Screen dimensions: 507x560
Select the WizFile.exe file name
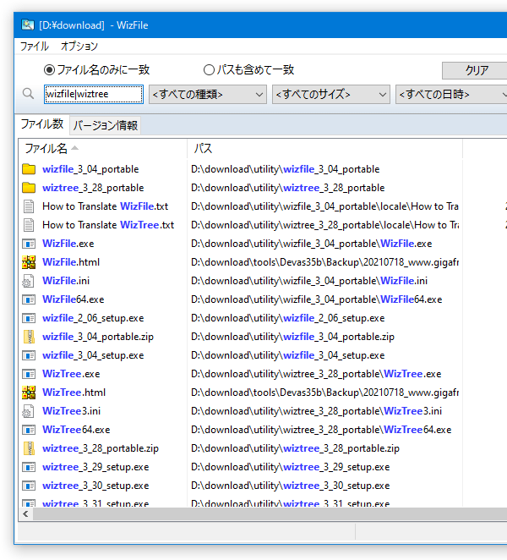(x=68, y=244)
